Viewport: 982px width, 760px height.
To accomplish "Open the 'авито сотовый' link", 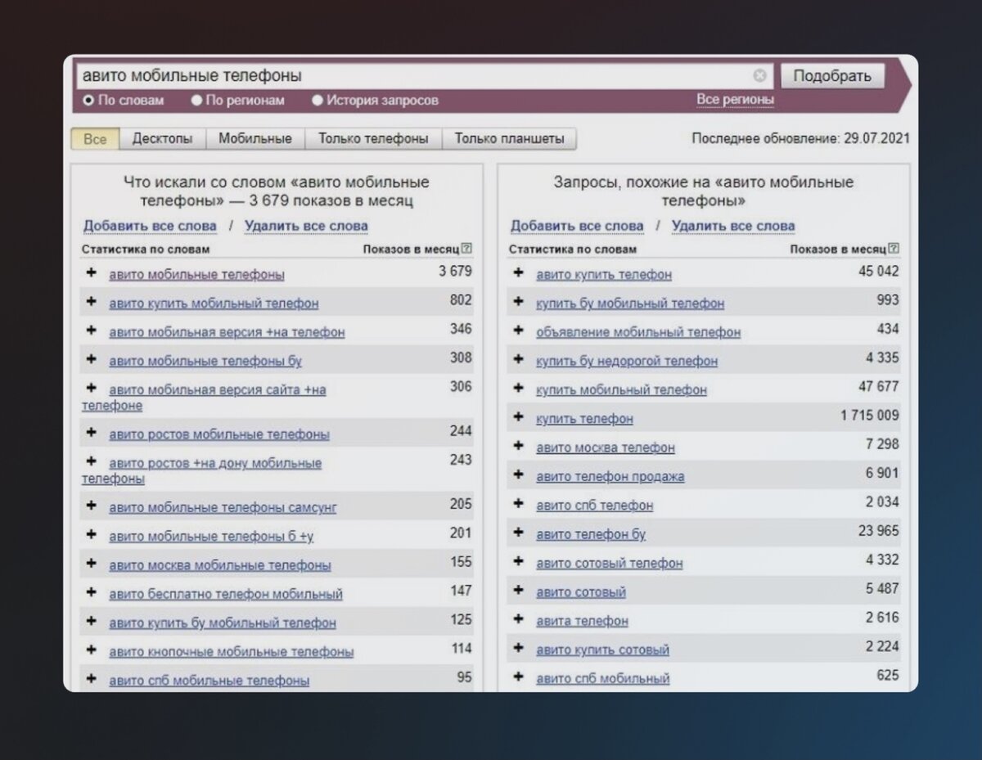I will 581,592.
